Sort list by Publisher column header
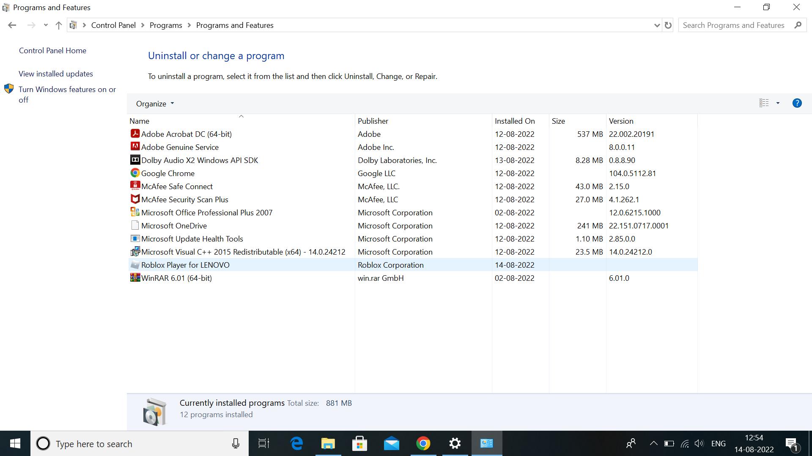The image size is (812, 456). (x=373, y=121)
